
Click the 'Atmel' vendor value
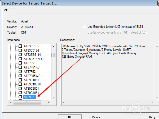pos(25,21)
